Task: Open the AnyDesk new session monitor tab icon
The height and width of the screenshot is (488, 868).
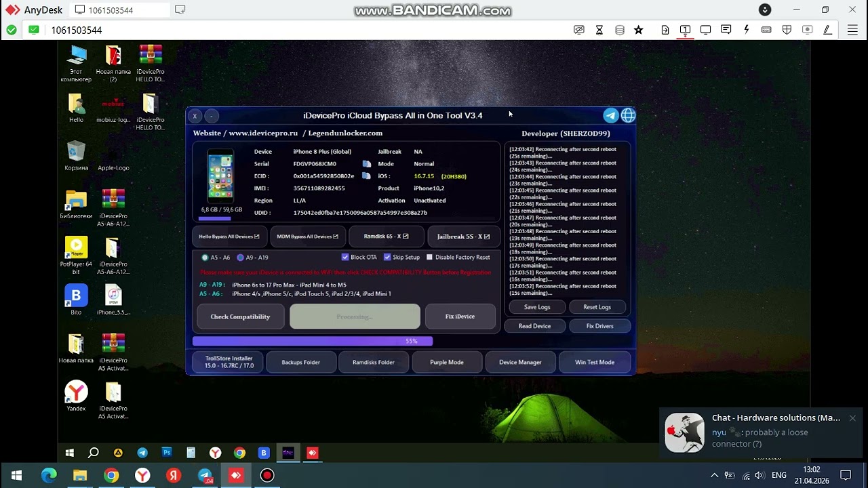Action: click(180, 9)
